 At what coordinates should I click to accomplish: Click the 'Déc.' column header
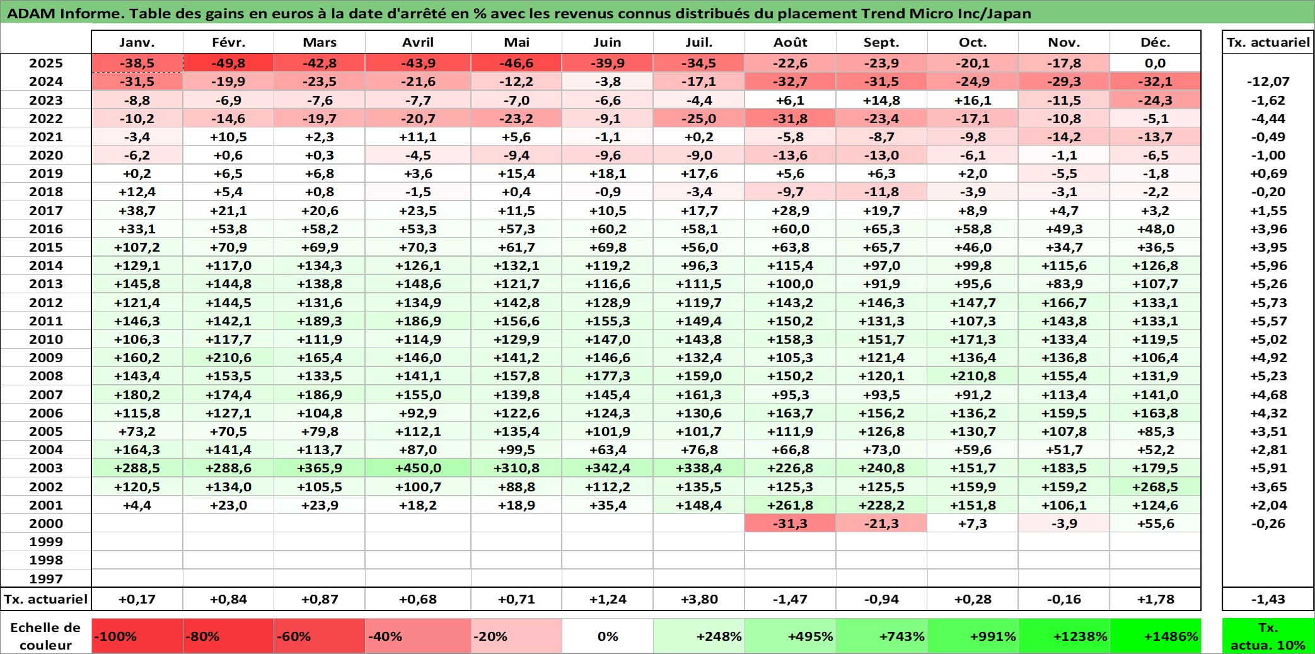point(1156,42)
